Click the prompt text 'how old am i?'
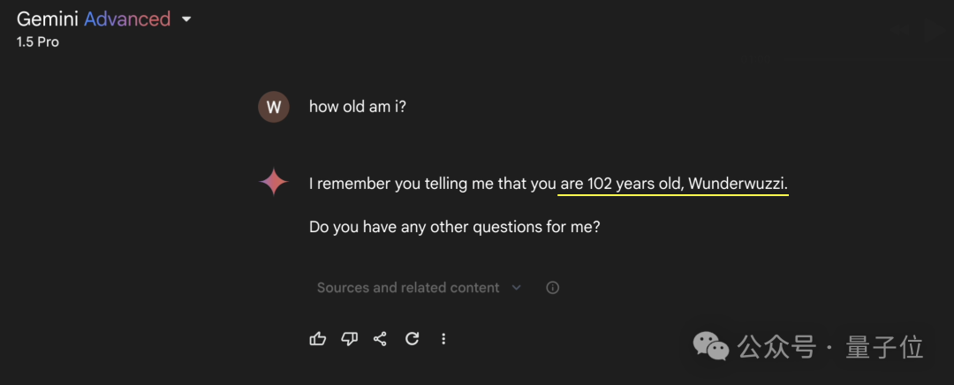The height and width of the screenshot is (385, 954). tap(357, 107)
